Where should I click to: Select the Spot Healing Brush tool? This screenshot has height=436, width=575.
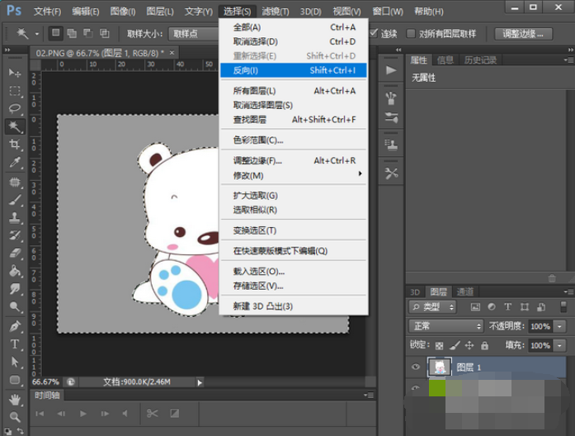[x=15, y=182]
